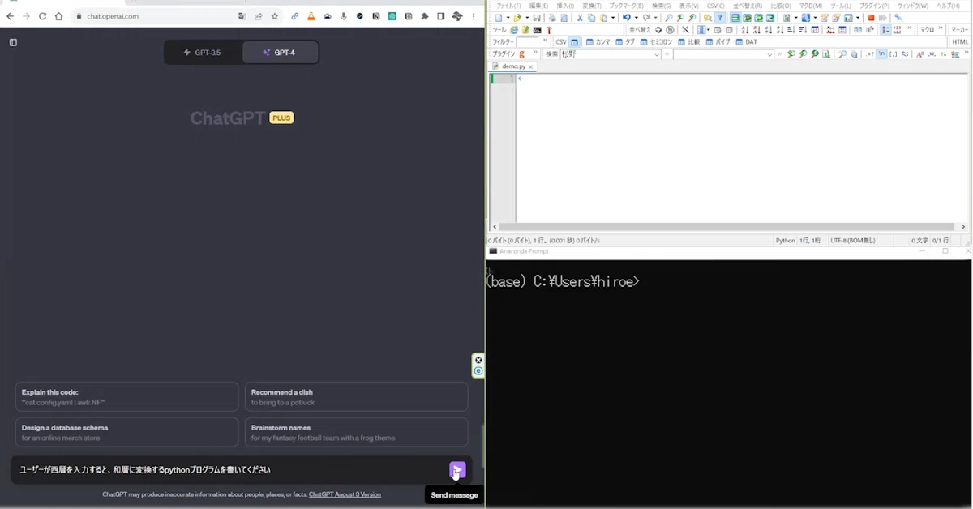Open the UTF-8 encoding selector in status bar
The width and height of the screenshot is (973, 509).
(x=851, y=241)
